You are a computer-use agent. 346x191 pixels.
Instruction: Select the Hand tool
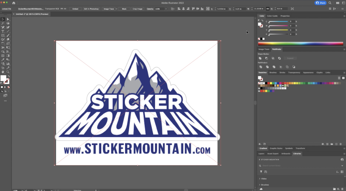pos(3,72)
